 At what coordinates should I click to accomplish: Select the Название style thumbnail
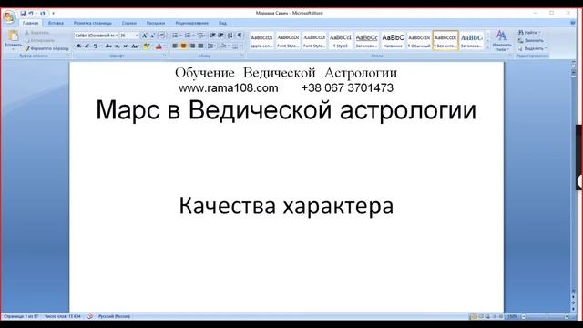393,40
